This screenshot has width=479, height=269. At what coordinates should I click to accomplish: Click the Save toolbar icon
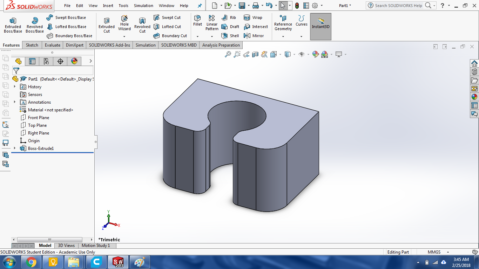(242, 6)
